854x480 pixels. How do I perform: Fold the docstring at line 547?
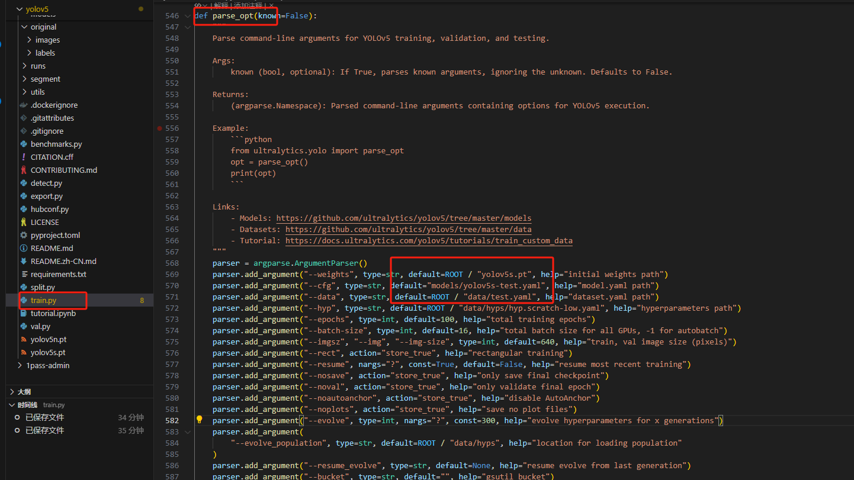(188, 27)
